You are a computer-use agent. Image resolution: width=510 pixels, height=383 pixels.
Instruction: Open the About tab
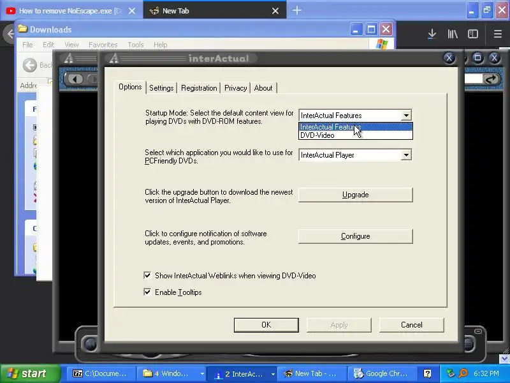pos(263,88)
